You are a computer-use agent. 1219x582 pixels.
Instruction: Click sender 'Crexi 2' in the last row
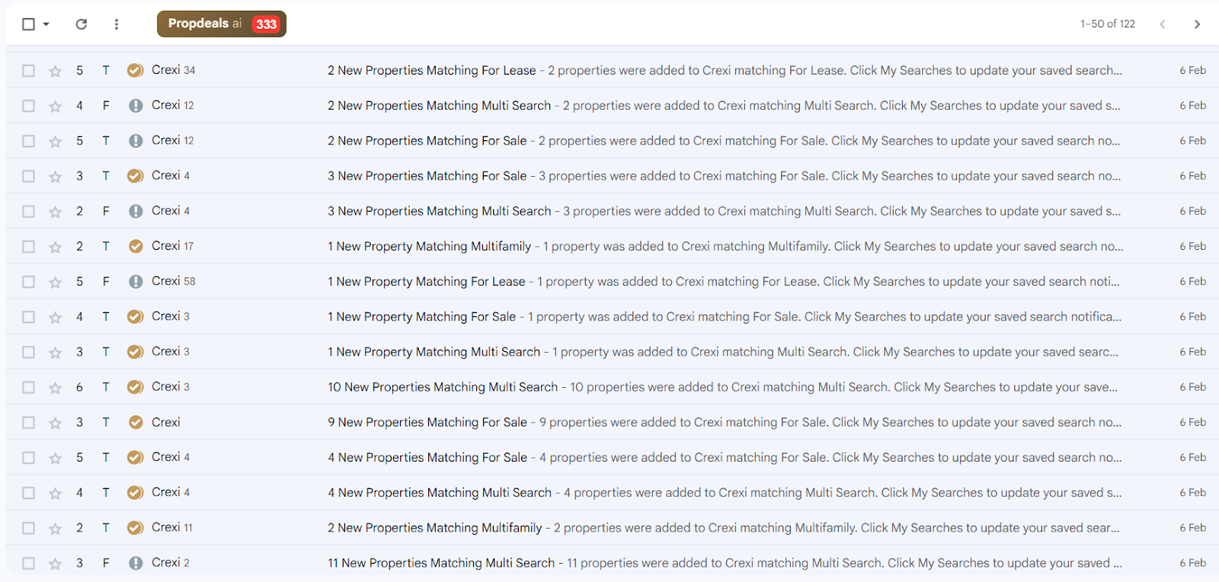click(170, 562)
